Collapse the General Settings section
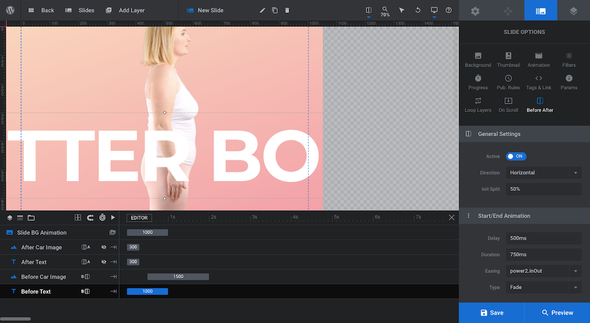 pos(525,134)
